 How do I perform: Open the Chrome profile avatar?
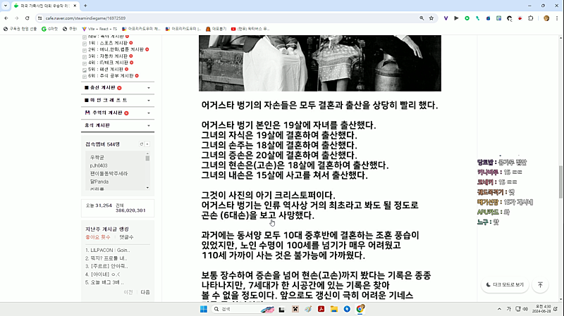click(546, 18)
